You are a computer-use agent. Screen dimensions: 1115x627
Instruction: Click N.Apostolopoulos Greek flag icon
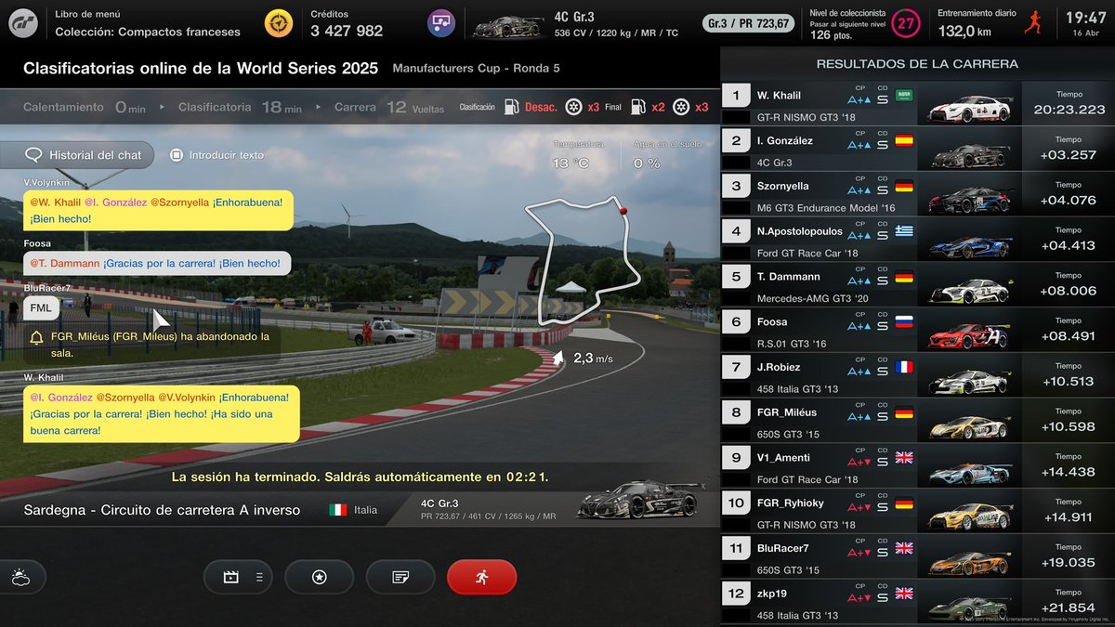(x=904, y=231)
